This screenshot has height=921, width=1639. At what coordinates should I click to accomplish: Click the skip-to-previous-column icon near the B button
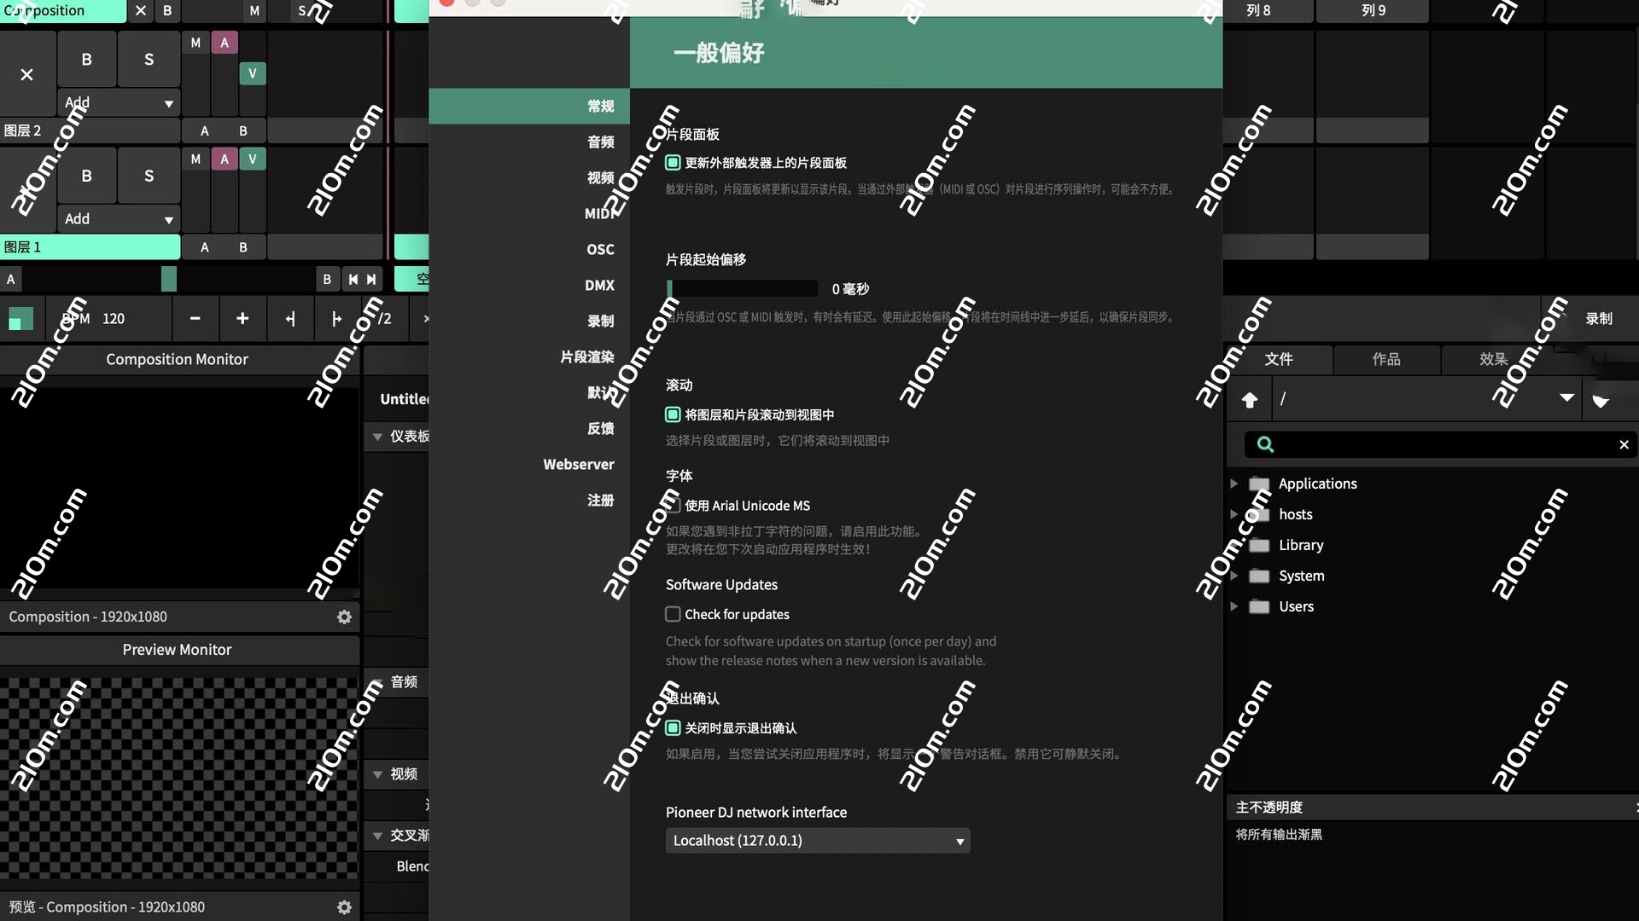354,279
